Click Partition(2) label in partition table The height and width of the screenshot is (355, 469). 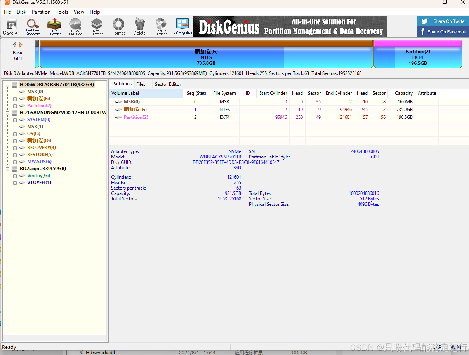(136, 117)
